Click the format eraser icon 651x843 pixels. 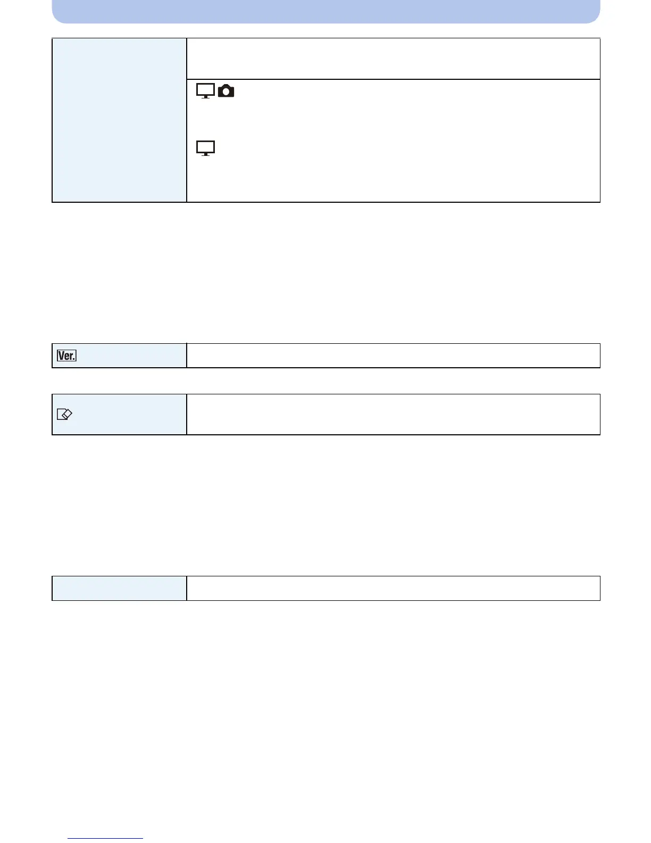64,414
